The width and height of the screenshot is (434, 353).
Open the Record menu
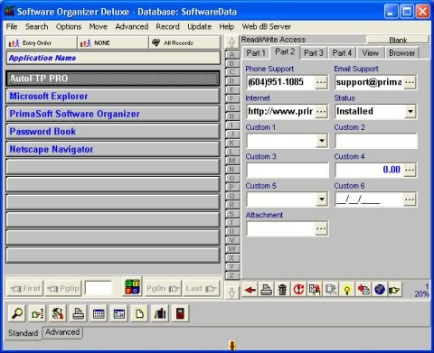click(167, 27)
